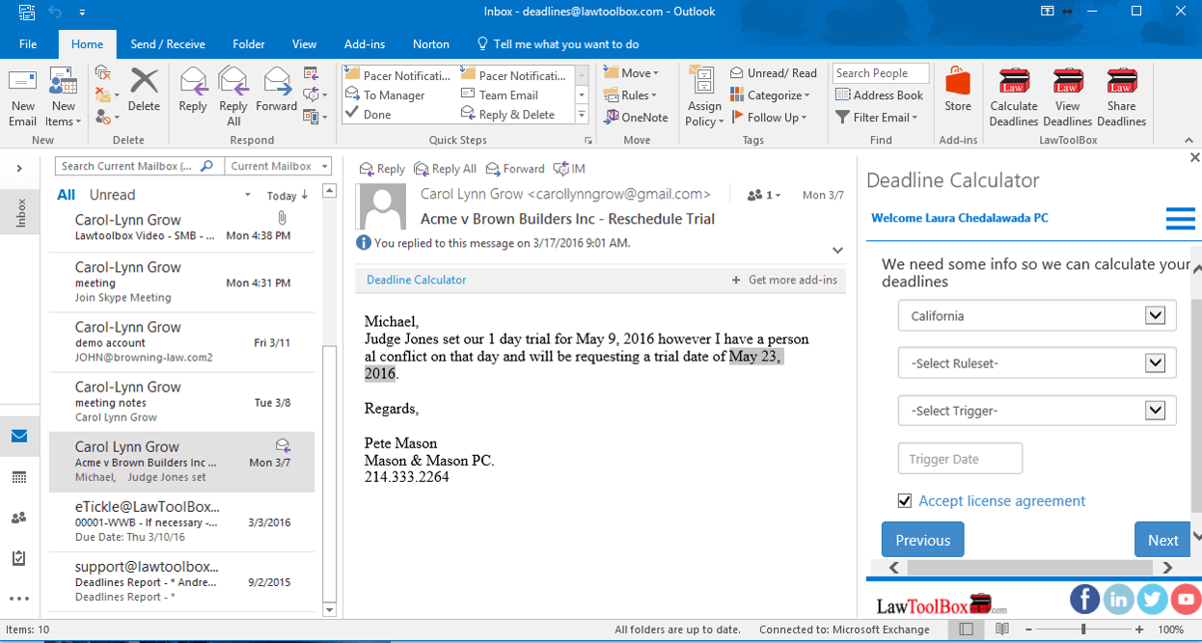1202x643 pixels.
Task: Expand the Move dropdown
Action: [x=631, y=73]
